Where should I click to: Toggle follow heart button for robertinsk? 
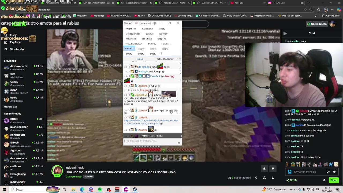(273, 169)
